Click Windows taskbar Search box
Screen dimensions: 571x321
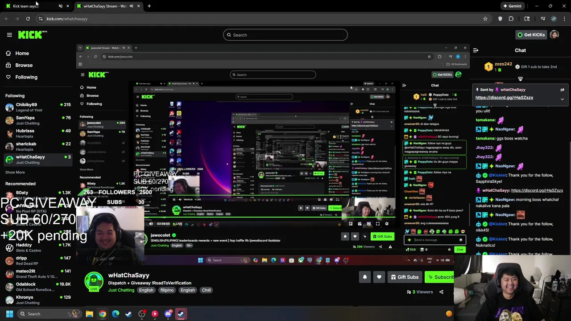(49, 314)
